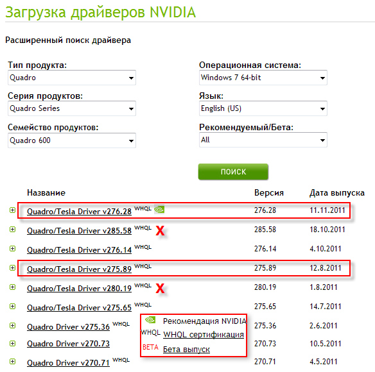Expand the v276.14 driver row
The width and height of the screenshot is (375, 372).
(12, 249)
